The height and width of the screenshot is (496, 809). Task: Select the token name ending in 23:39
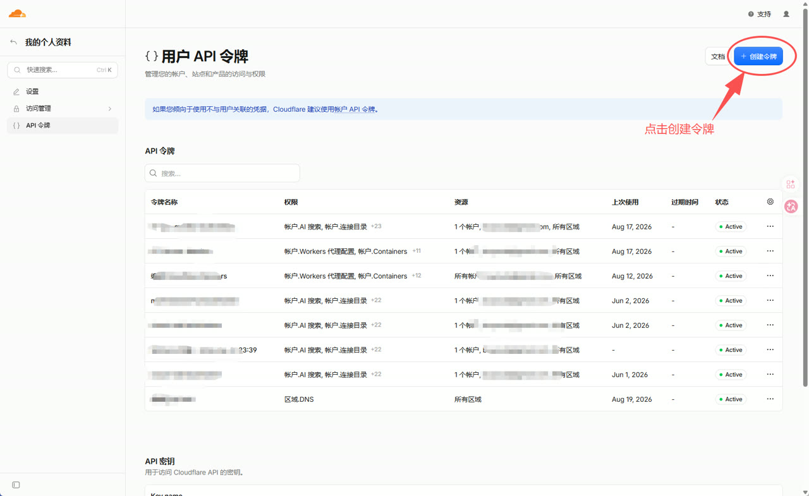tap(204, 350)
